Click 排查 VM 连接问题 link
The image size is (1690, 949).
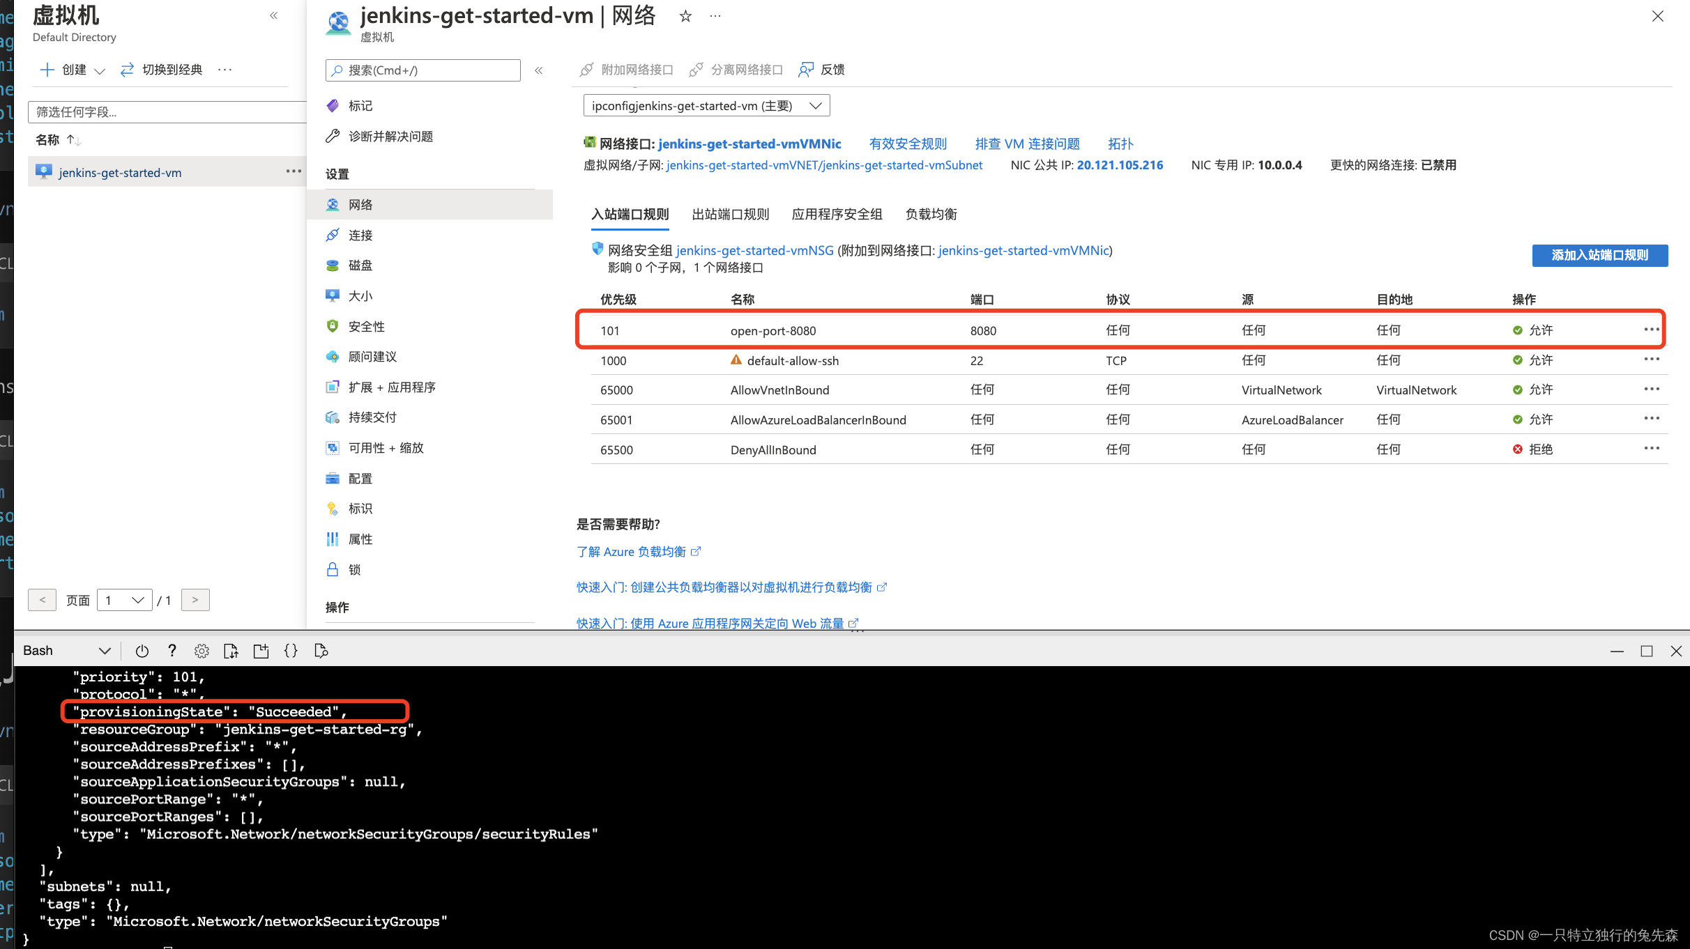click(x=1027, y=144)
